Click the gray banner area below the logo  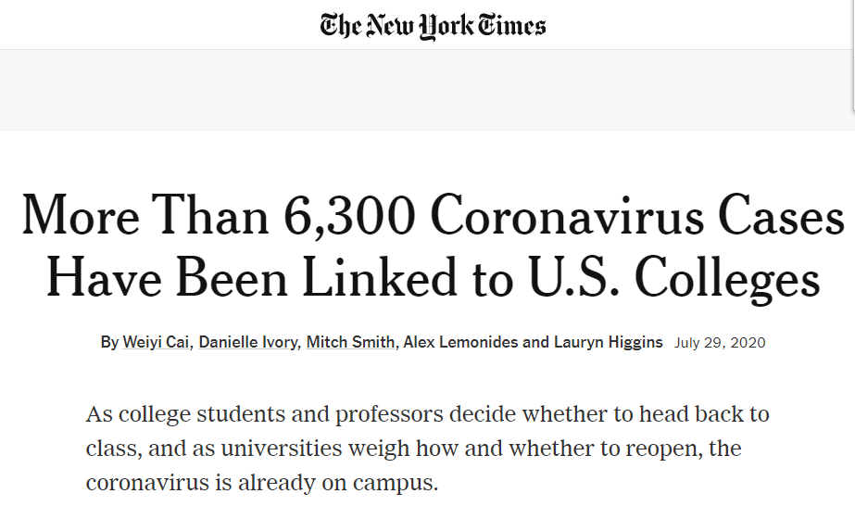pyautogui.click(x=427, y=90)
